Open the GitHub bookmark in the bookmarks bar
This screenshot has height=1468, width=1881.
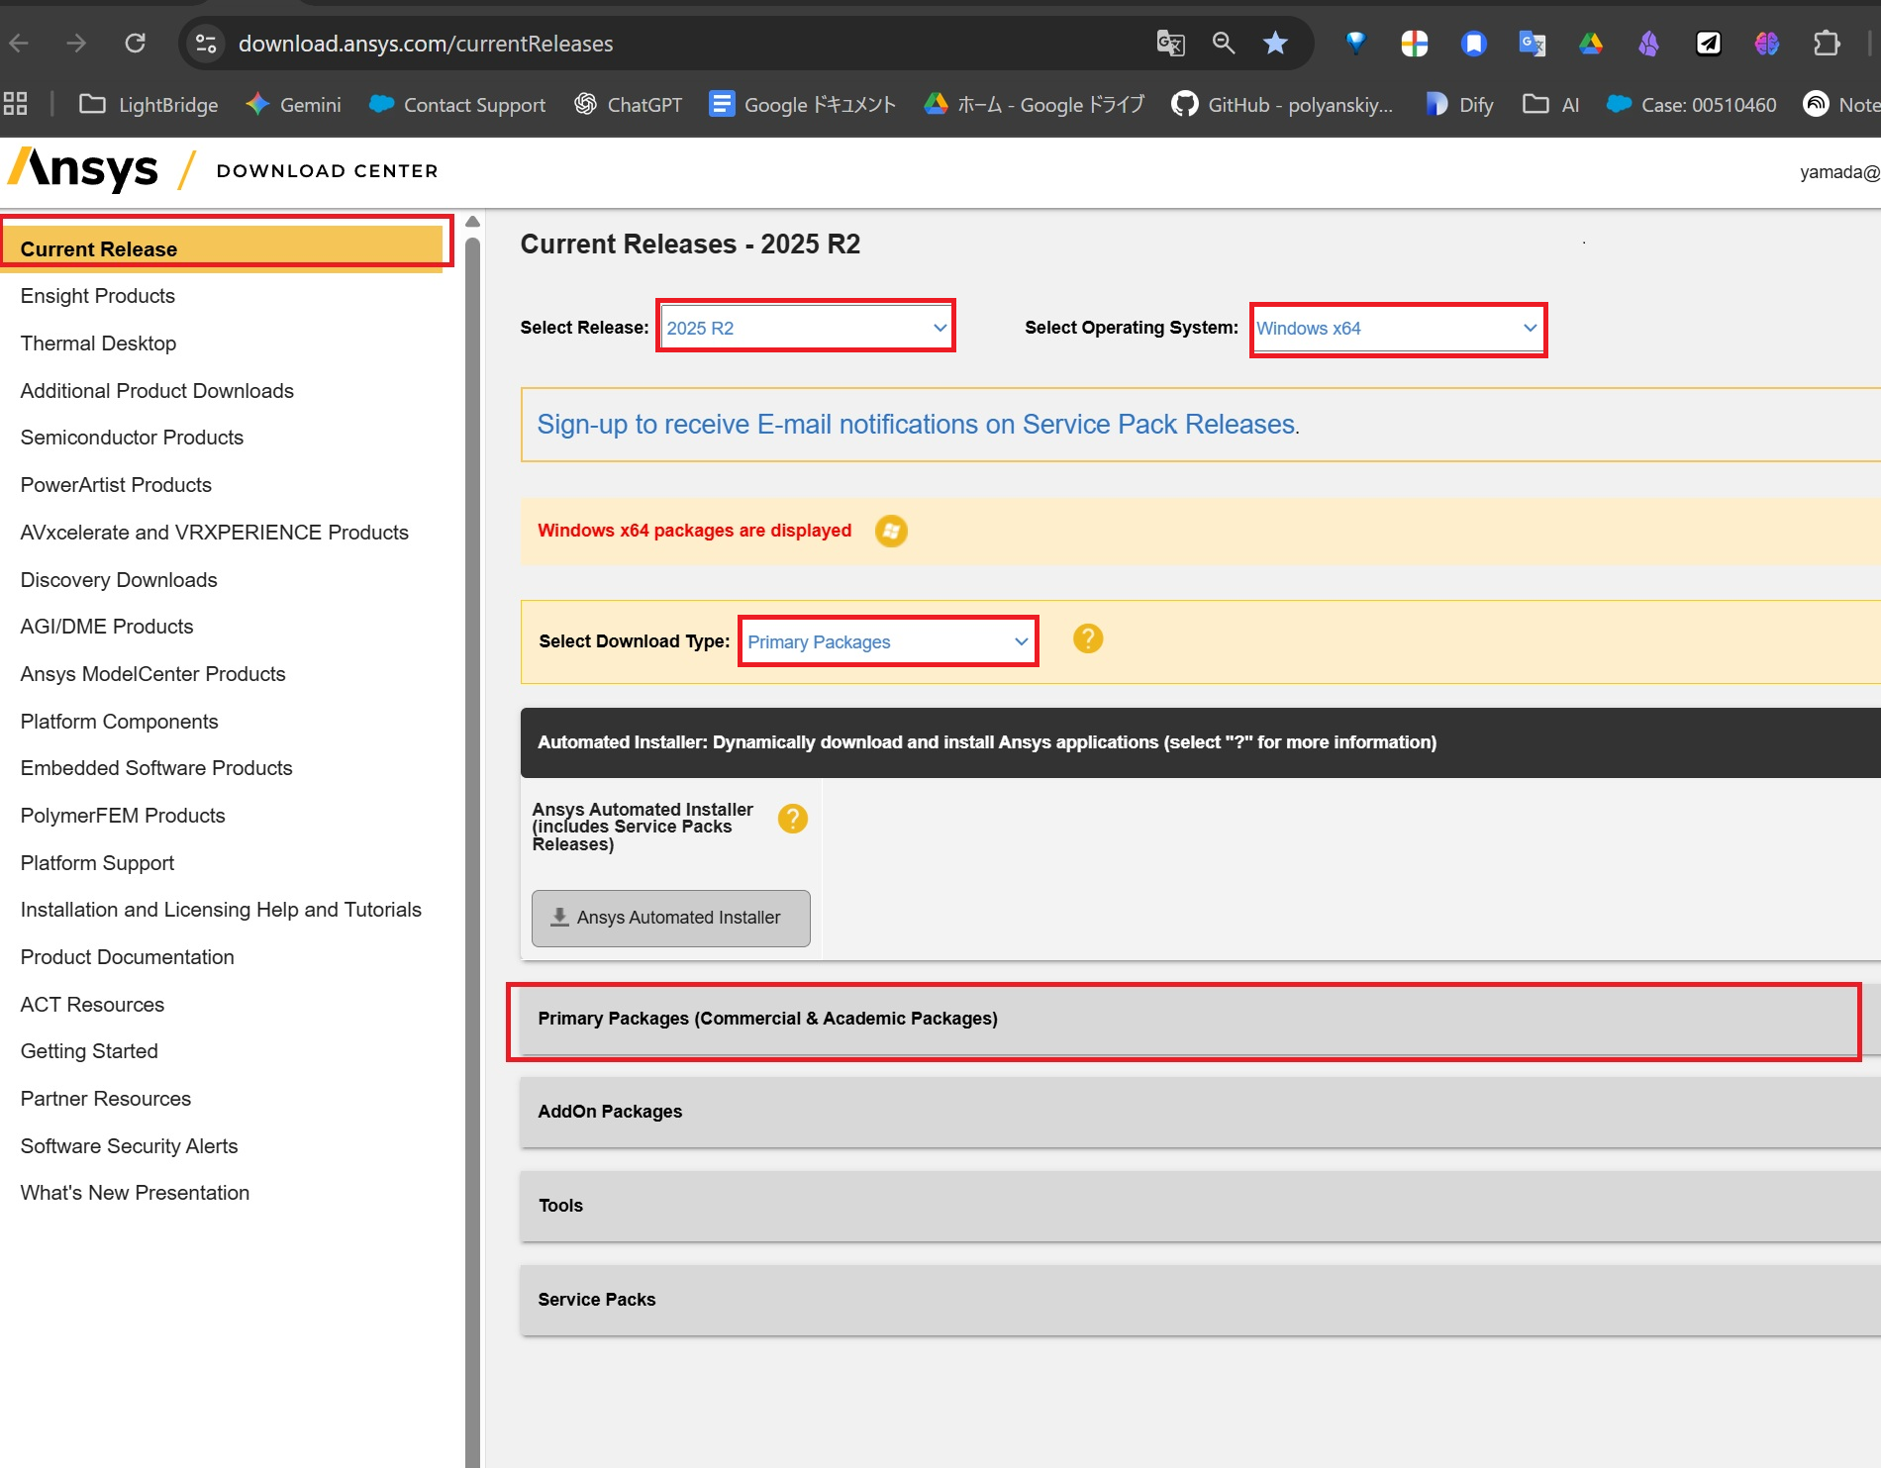(x=1282, y=105)
